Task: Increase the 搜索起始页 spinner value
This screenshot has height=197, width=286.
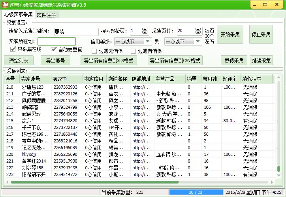Action: tap(146, 29)
